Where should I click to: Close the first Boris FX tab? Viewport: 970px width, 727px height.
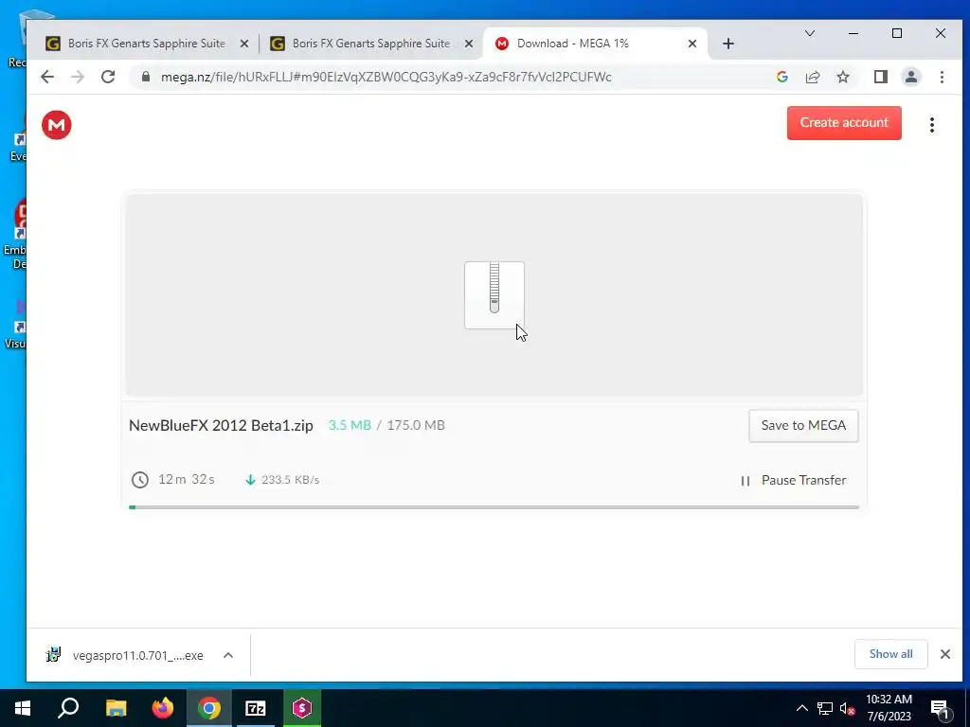(244, 44)
